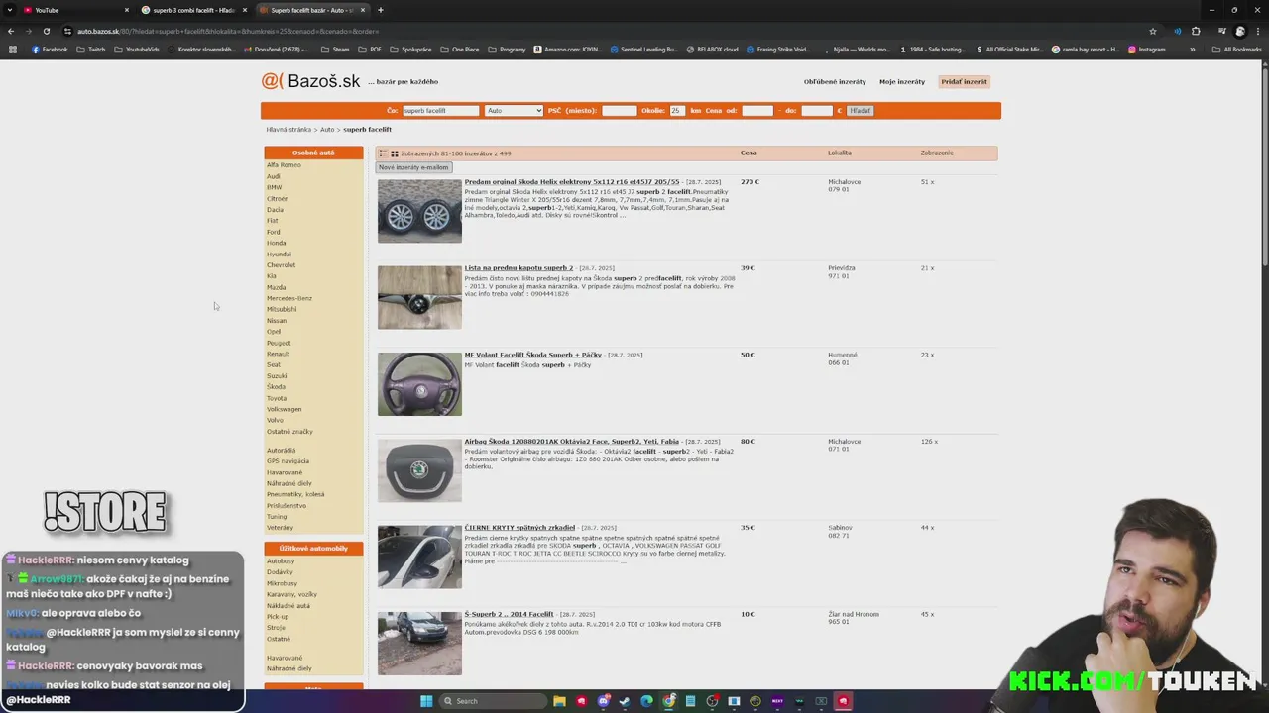This screenshot has height=713, width=1269.
Task: Open the Programy bookmarks folder
Action: 507,50
